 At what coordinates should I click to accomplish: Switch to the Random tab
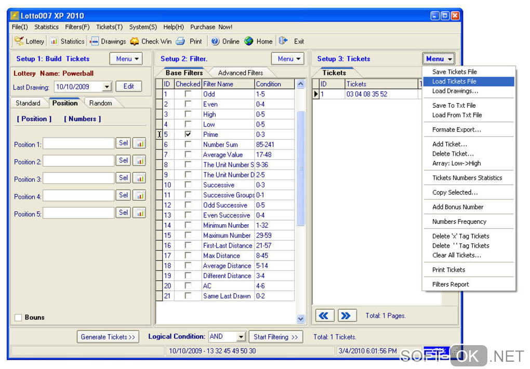point(100,103)
